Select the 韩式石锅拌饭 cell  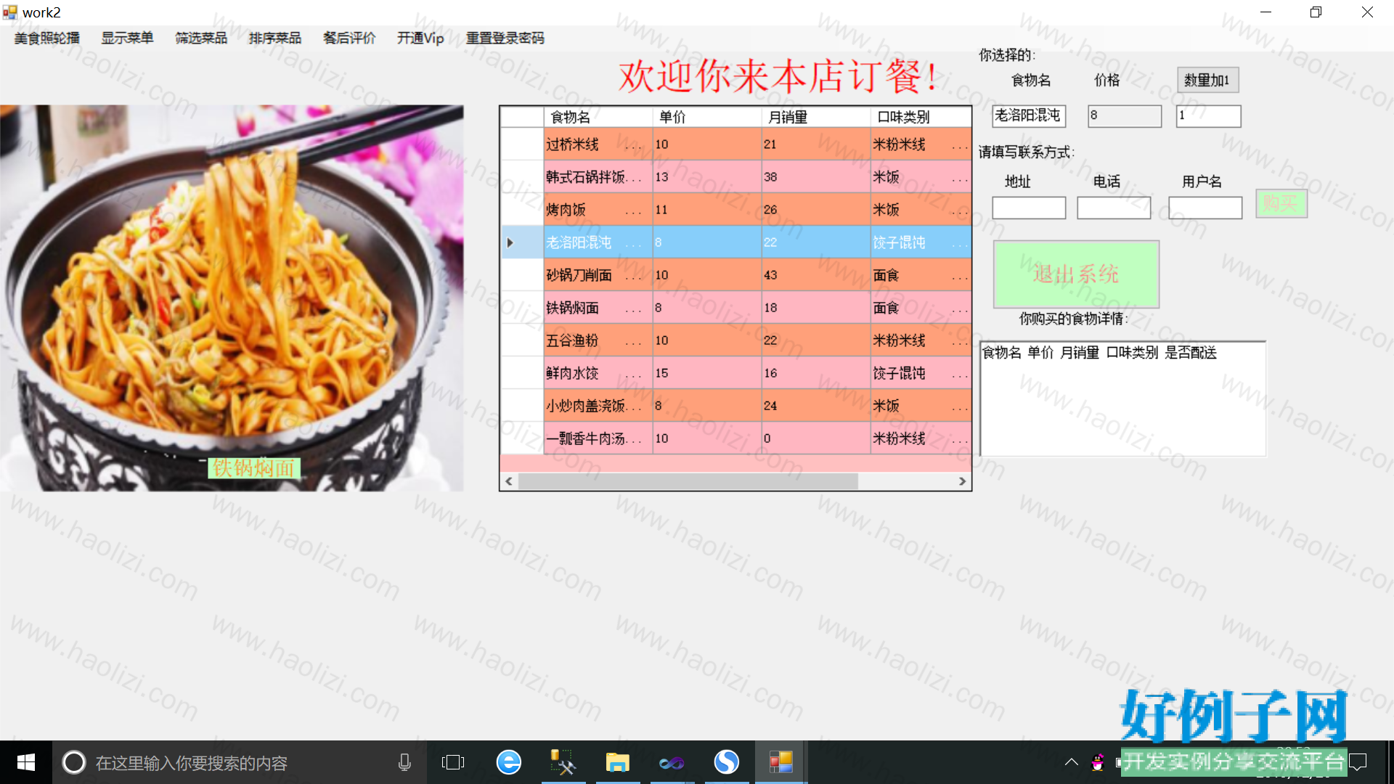[x=598, y=177]
